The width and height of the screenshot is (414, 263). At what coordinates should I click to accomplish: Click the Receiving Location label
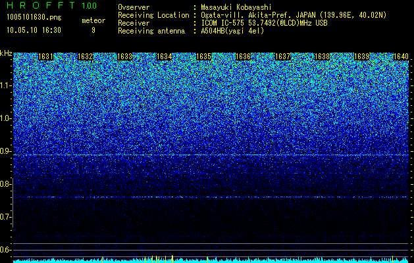click(153, 15)
